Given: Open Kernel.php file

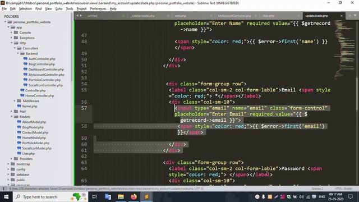Looking at the screenshot, I should 29,106.
